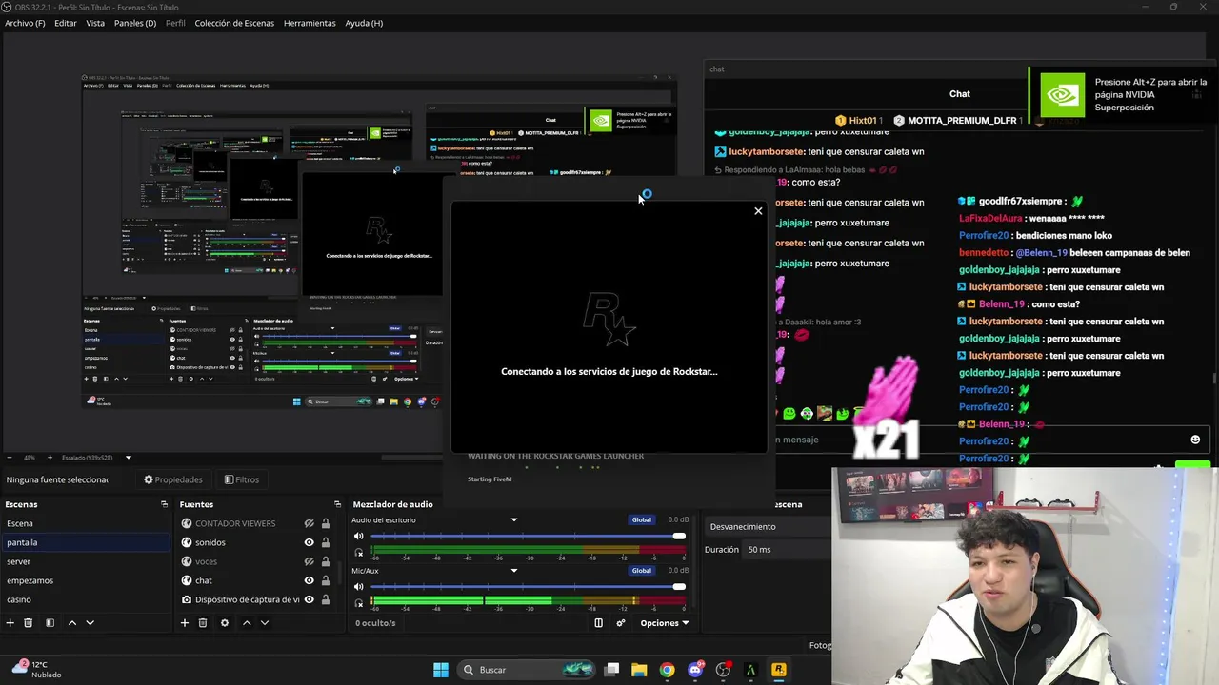Open the Ayuda (H) menu
Screen dimensions: 1219x685
coord(364,23)
